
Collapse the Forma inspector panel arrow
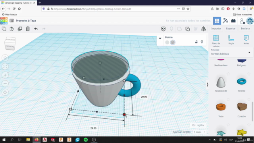(160, 39)
